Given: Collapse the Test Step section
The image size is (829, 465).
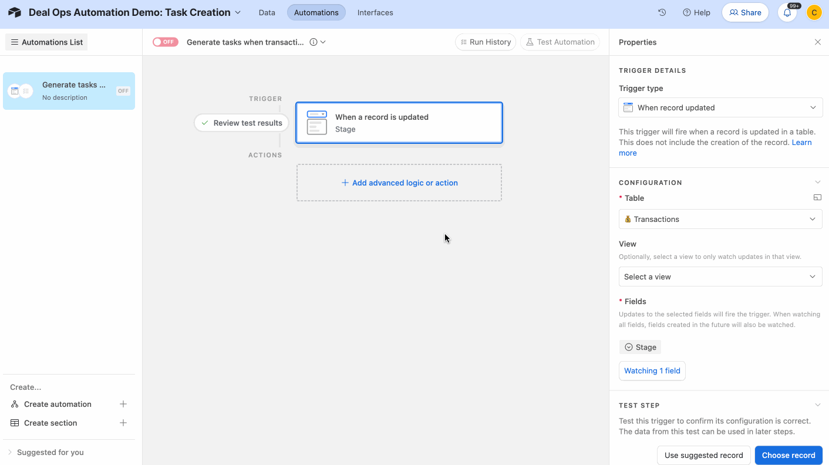Looking at the screenshot, I should tap(818, 405).
